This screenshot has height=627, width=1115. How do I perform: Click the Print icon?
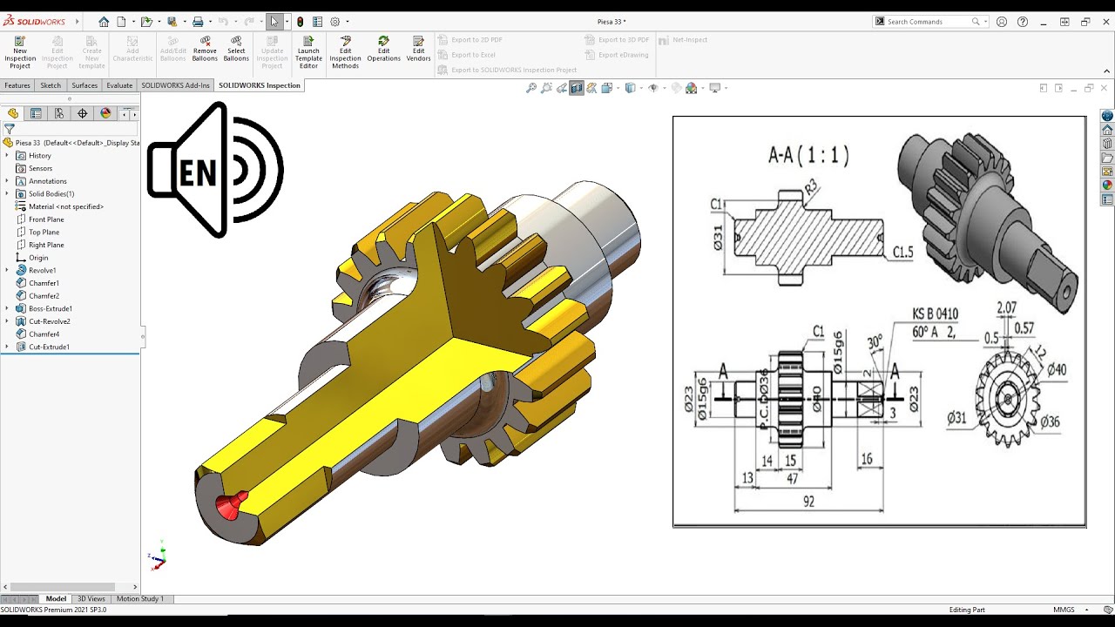pos(198,22)
